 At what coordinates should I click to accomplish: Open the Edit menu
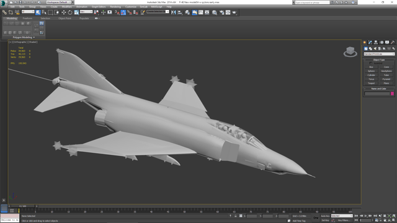[12, 7]
